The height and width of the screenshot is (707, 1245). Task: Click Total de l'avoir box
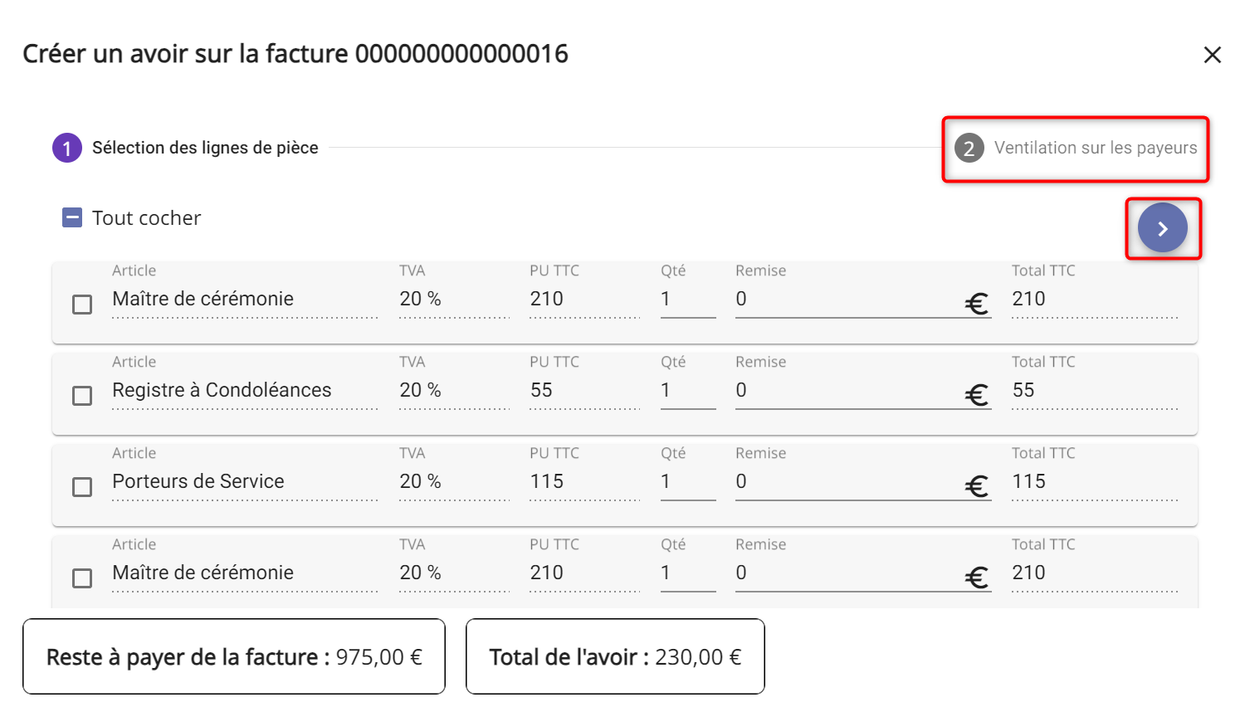pos(615,656)
